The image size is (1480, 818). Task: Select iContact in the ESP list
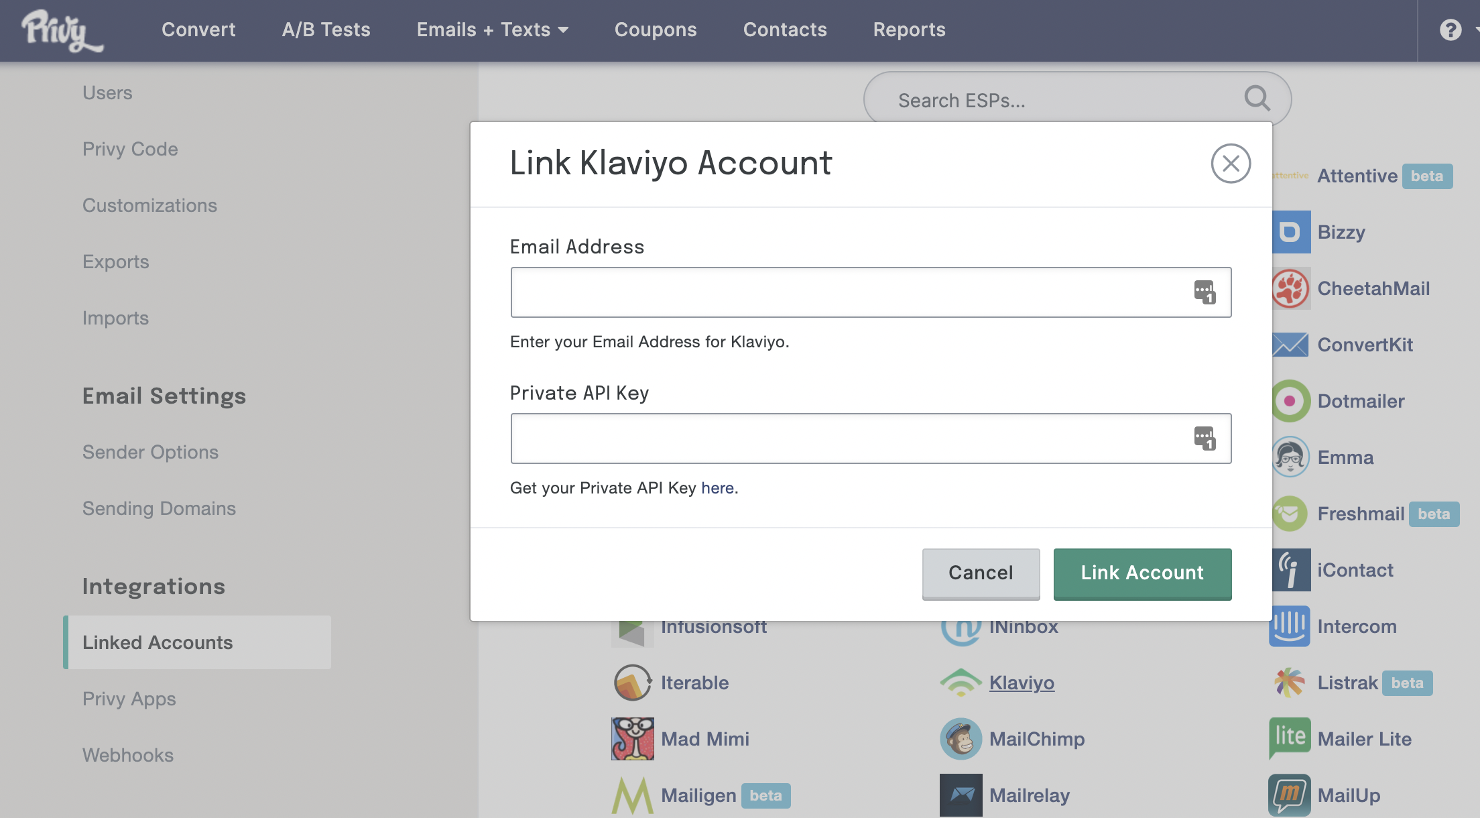tap(1355, 570)
